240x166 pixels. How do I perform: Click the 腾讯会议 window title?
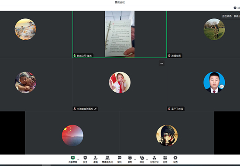click(x=120, y=2)
